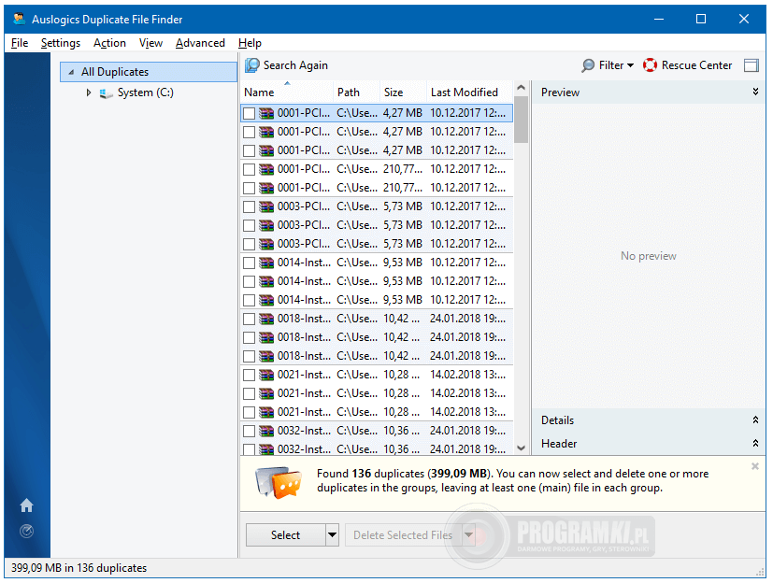Check the last 0018-Inst file checkbox
The width and height of the screenshot is (773, 583).
(x=250, y=357)
